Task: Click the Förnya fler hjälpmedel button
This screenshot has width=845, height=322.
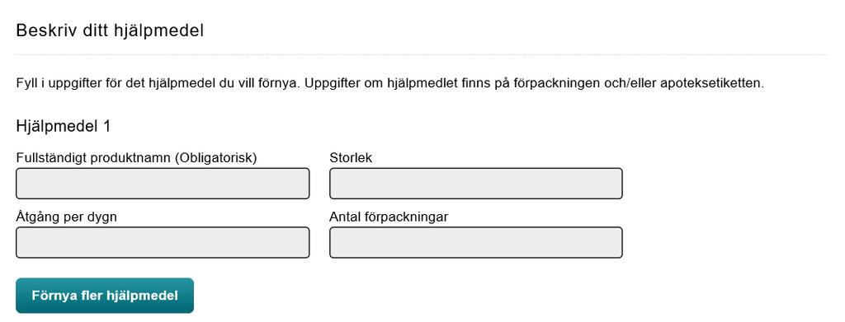Action: [105, 296]
